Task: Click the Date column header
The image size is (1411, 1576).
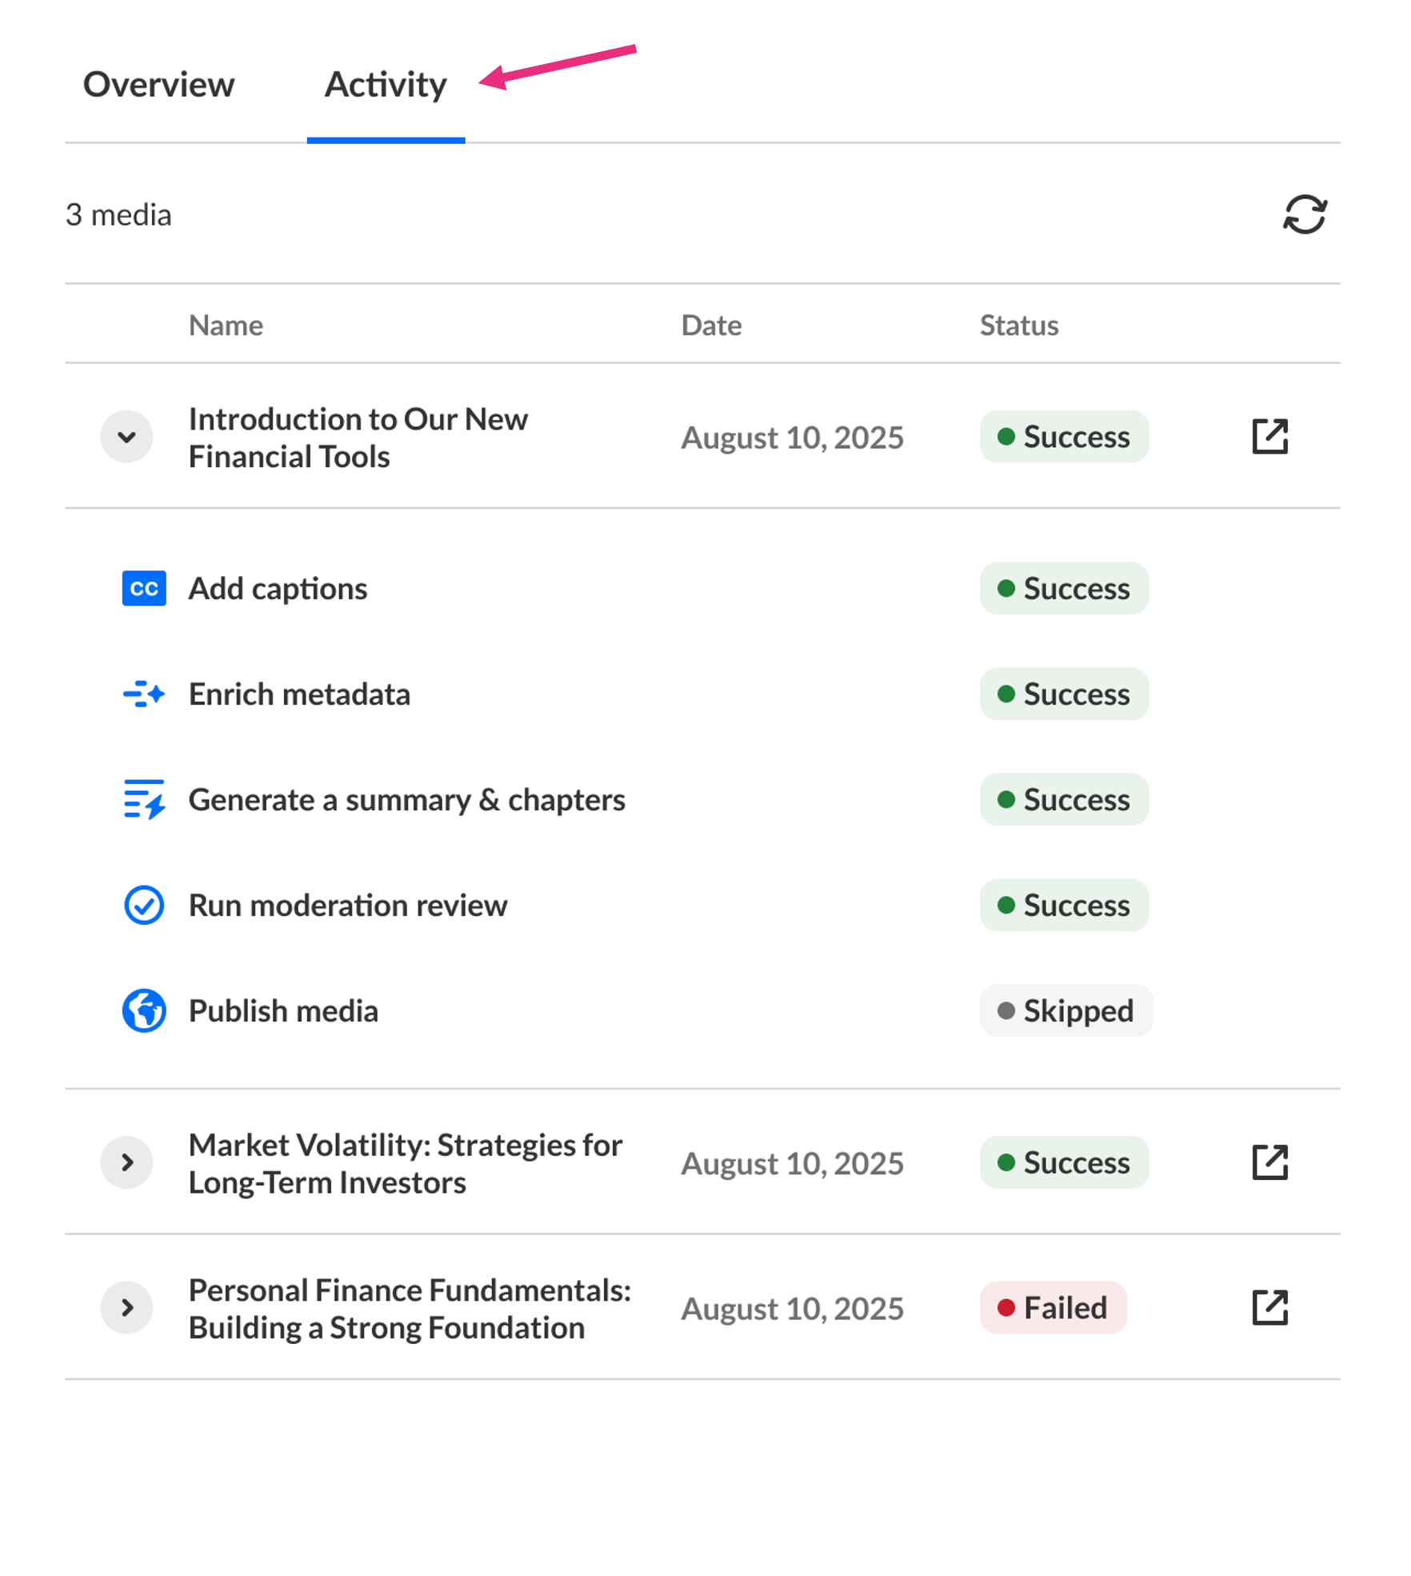Action: [710, 325]
